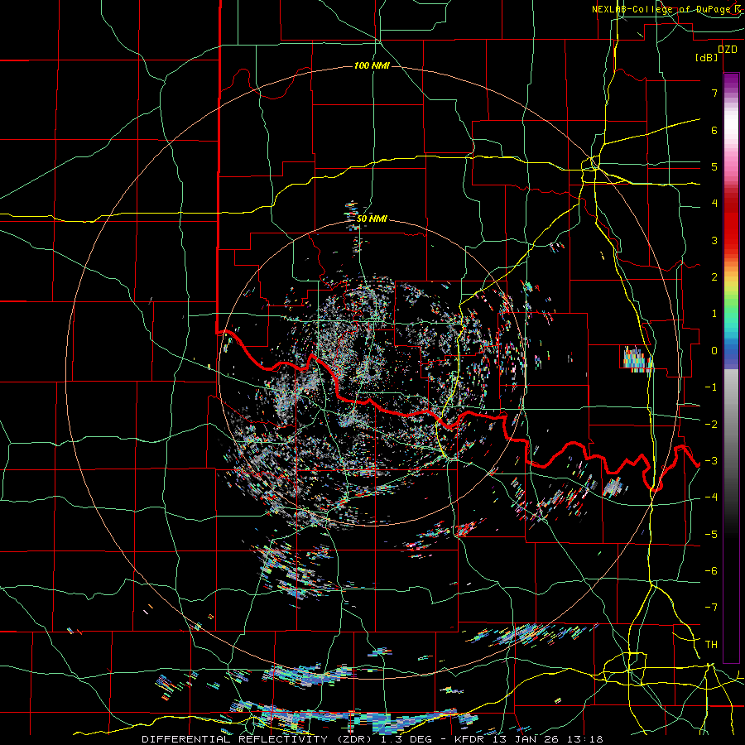The width and height of the screenshot is (745, 745).
Task: Click the ZDR color scale bar
Action: click(x=731, y=368)
